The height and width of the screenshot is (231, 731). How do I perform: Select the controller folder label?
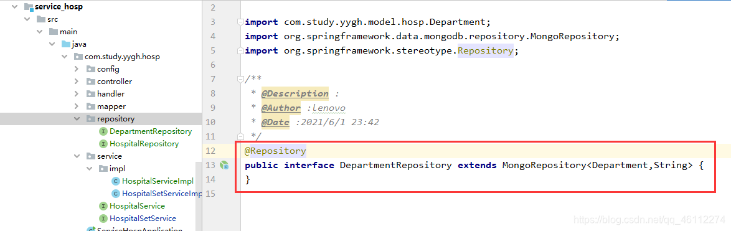pyautogui.click(x=114, y=82)
